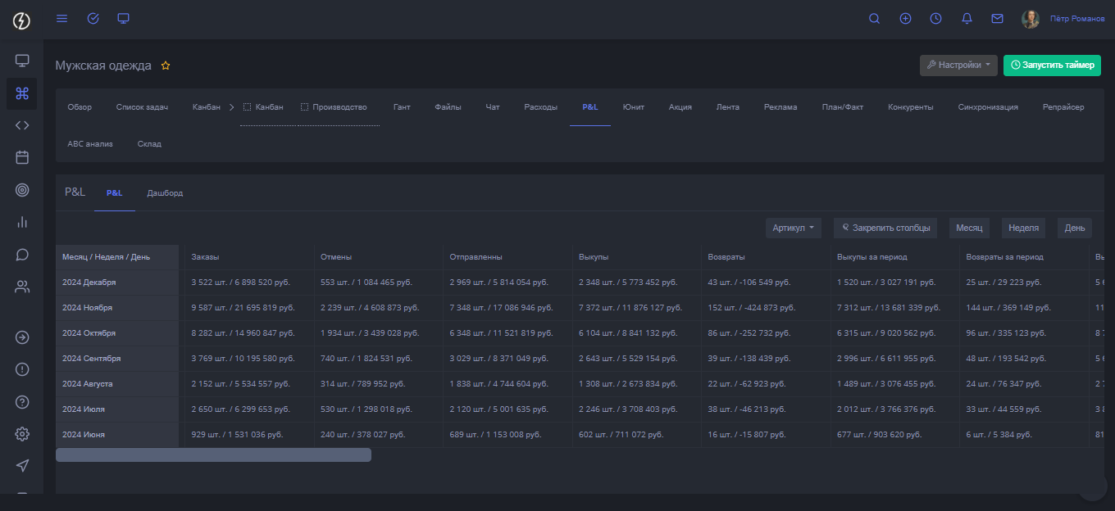This screenshot has height=511, width=1115.
Task: Select the 2024 Ноября row header
Action: click(x=88, y=308)
